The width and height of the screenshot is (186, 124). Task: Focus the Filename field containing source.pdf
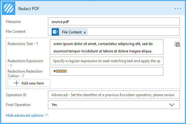point(114,21)
